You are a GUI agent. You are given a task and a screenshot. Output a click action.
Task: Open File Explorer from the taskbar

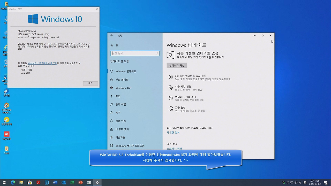[21, 182]
